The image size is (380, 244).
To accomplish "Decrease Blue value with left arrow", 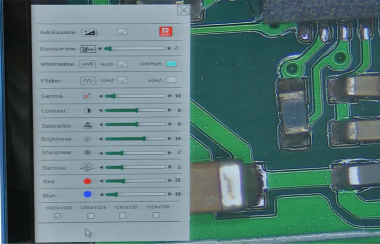I will (x=102, y=194).
